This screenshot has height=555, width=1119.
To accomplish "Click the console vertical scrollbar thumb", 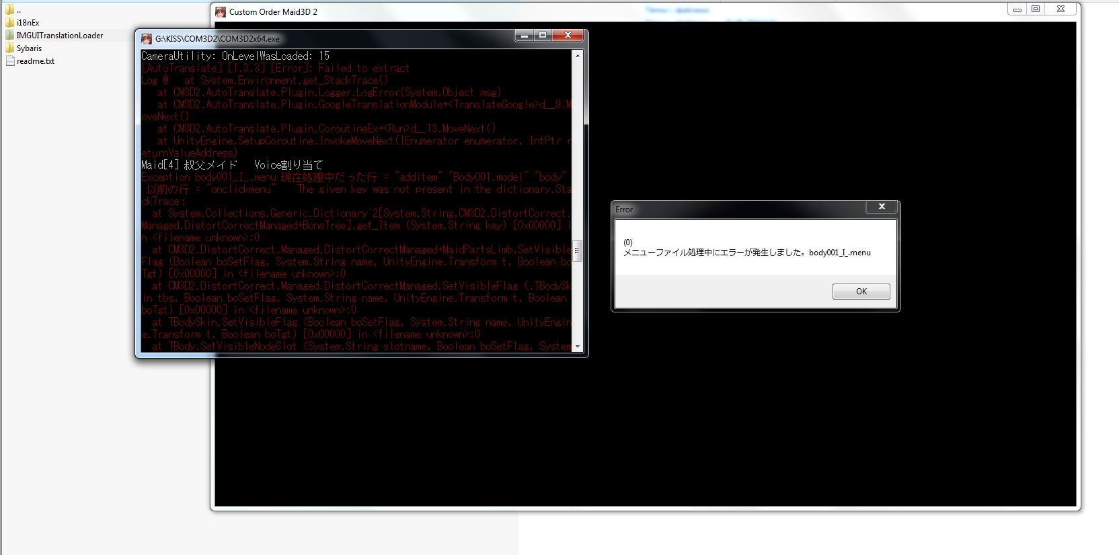I will coord(576,251).
